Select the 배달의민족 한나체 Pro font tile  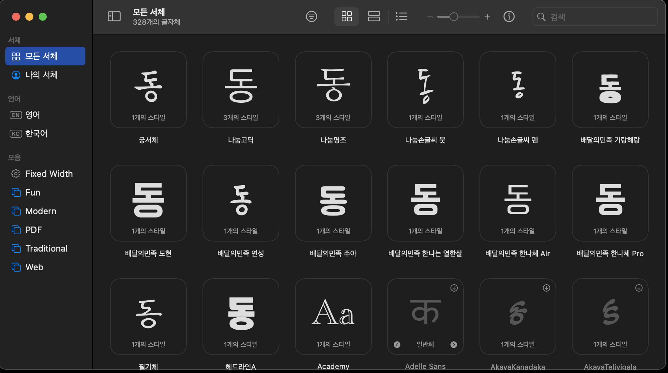610,203
